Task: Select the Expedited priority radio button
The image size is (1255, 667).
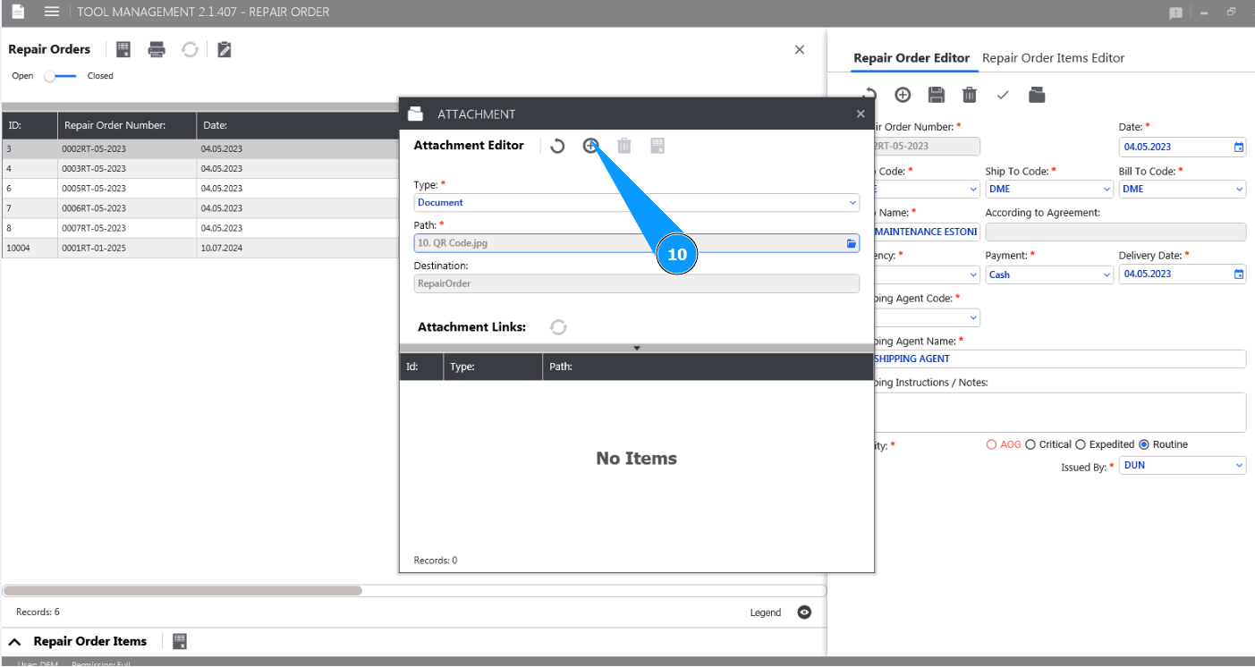Action: [1081, 444]
